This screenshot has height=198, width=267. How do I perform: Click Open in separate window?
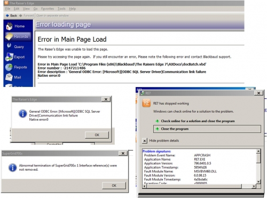point(52,15)
